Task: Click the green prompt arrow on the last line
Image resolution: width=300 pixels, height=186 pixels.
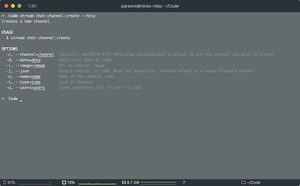Action: coord(3,98)
